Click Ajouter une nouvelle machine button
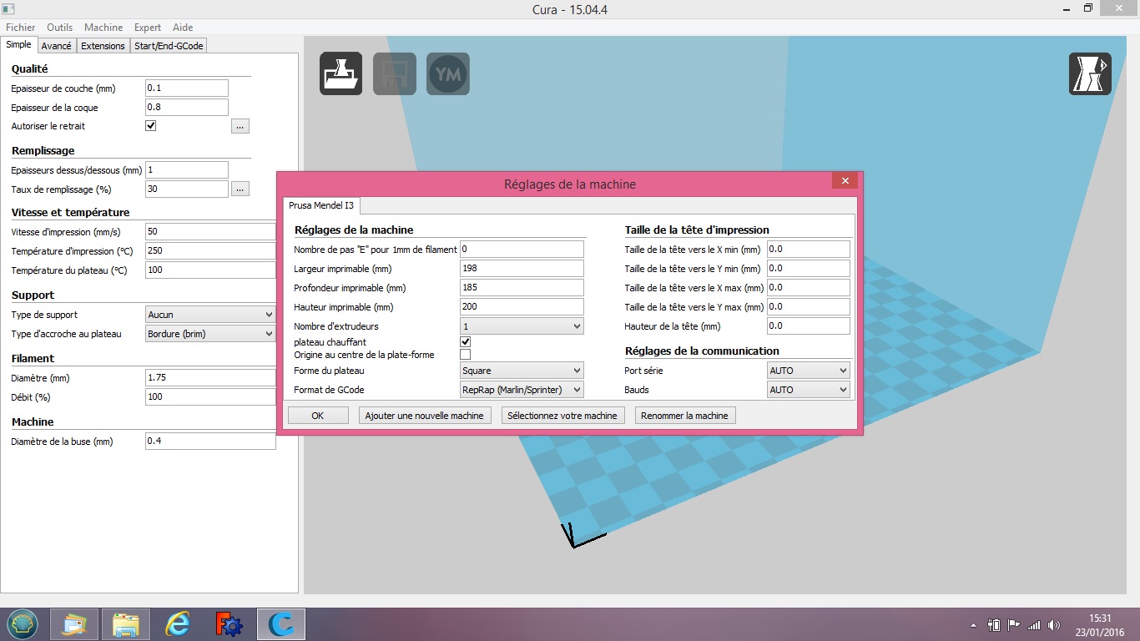The image size is (1140, 641). point(424,416)
